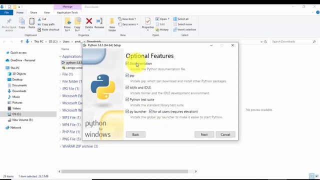Click Cancel in Python setup

pyautogui.click(x=225, y=134)
